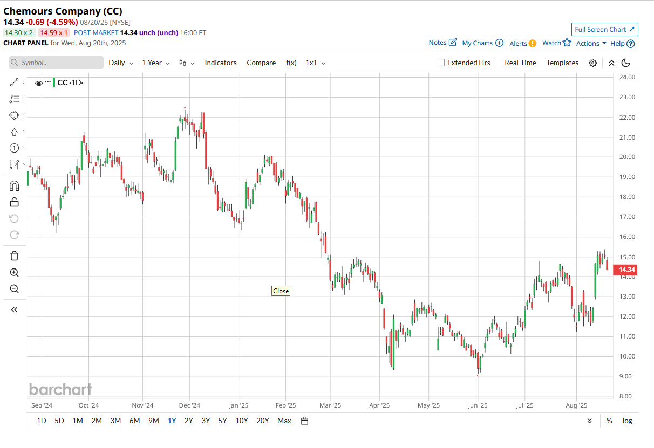The image size is (654, 448).
Task: Select the line drawing tool
Action: coord(14,82)
